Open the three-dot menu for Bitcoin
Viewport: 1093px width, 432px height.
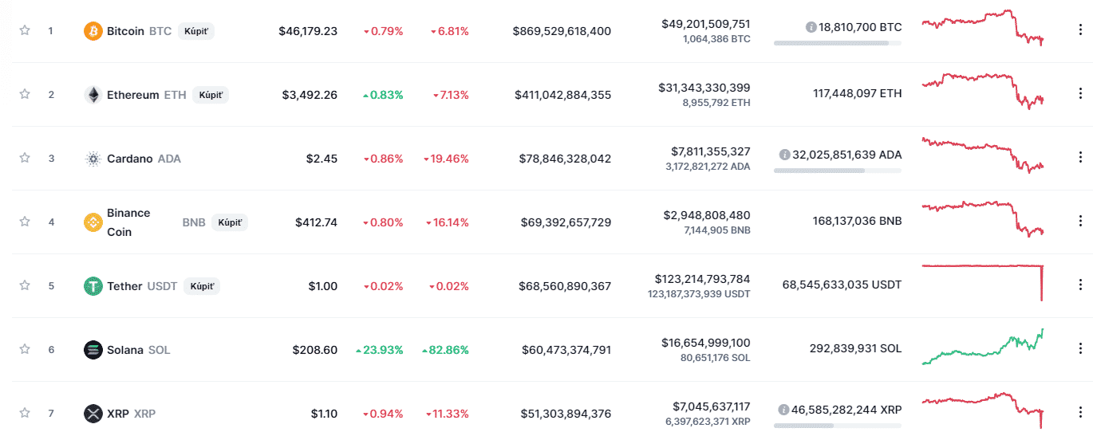point(1080,30)
